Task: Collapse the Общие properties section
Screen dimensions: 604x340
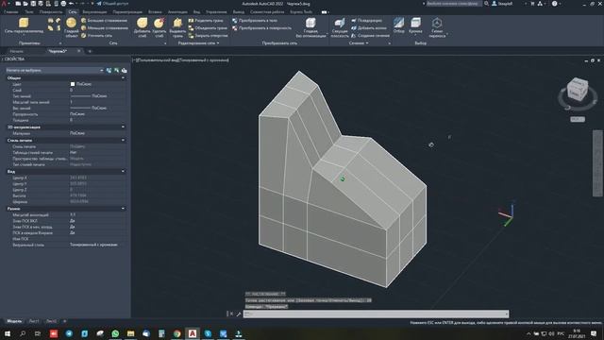Action: click(x=124, y=77)
